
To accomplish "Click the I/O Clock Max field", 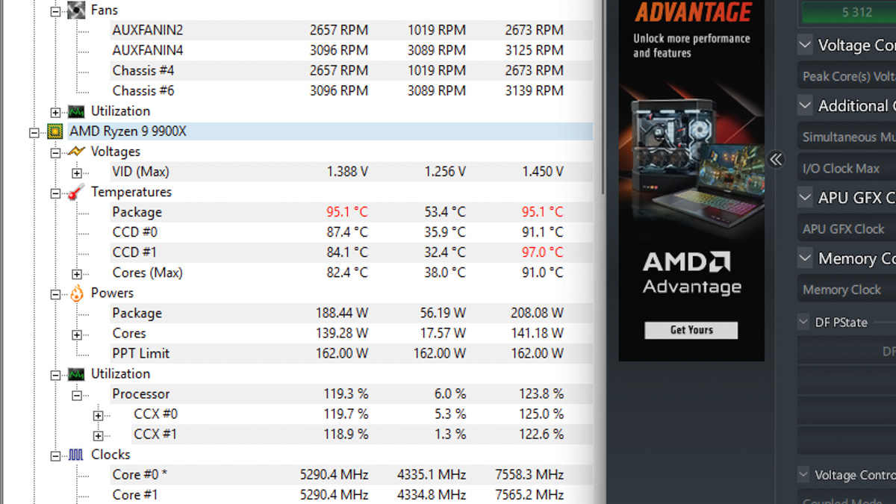I will pyautogui.click(x=847, y=169).
